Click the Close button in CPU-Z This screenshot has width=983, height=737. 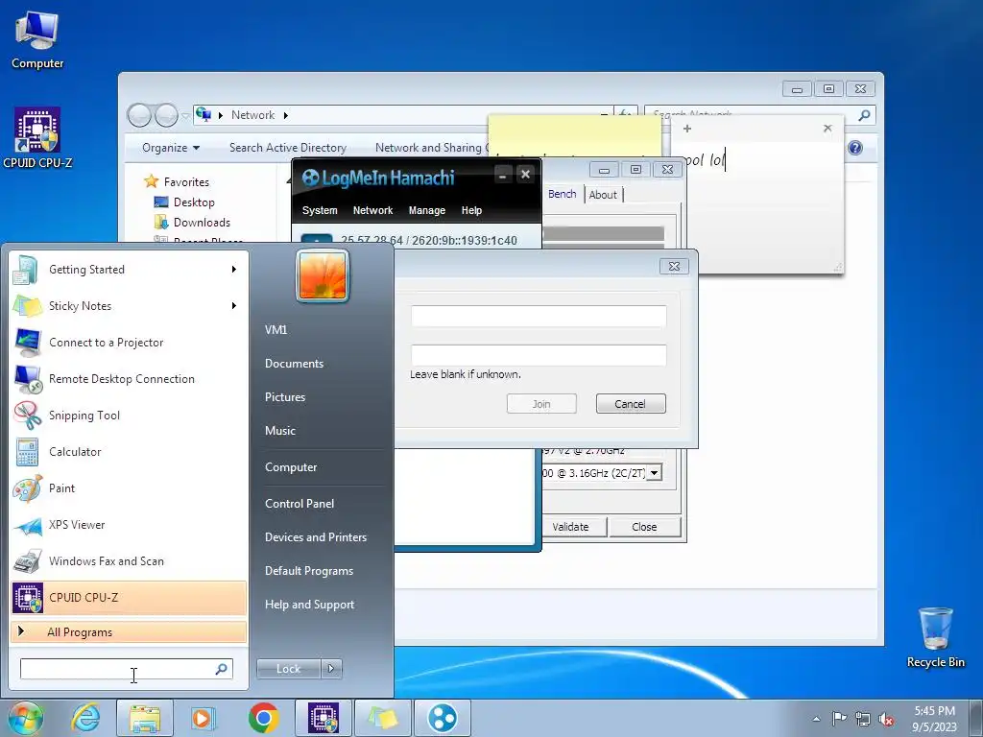[x=644, y=527]
